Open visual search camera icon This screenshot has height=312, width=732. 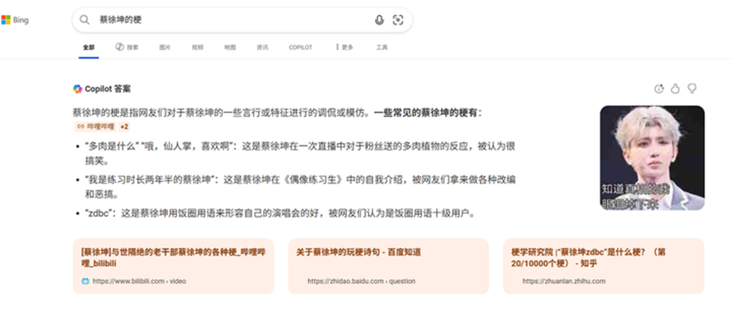pos(398,19)
